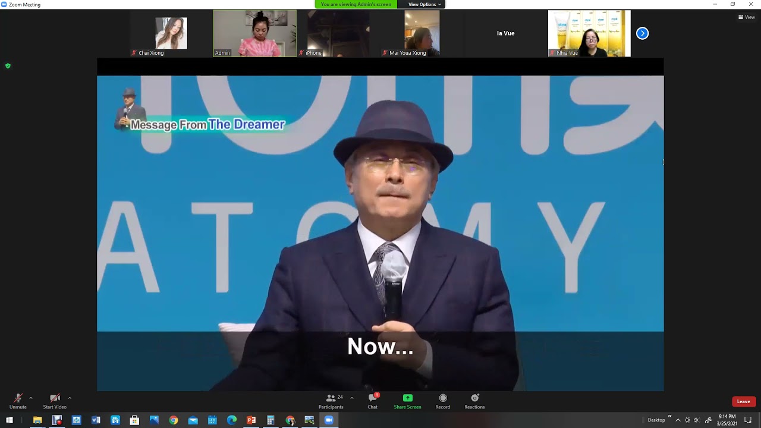The height and width of the screenshot is (428, 761).
Task: Open Calendar app from taskbar
Action: pyautogui.click(x=212, y=420)
